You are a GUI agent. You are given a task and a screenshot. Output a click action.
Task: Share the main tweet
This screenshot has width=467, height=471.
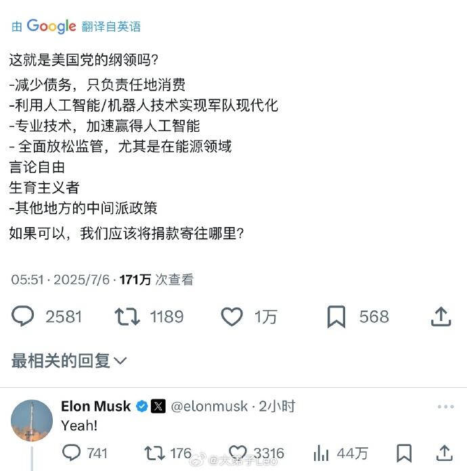441,316
